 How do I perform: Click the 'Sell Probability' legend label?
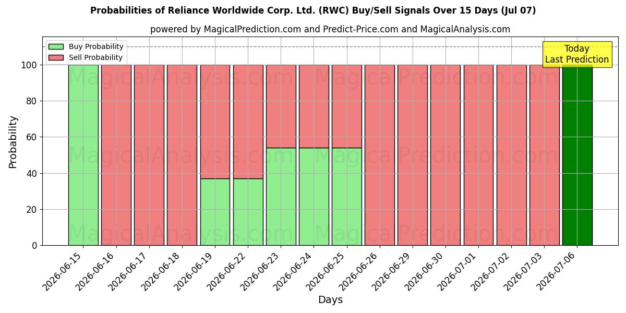(95, 57)
